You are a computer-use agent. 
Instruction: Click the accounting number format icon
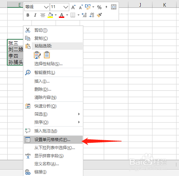click(x=88, y=7)
